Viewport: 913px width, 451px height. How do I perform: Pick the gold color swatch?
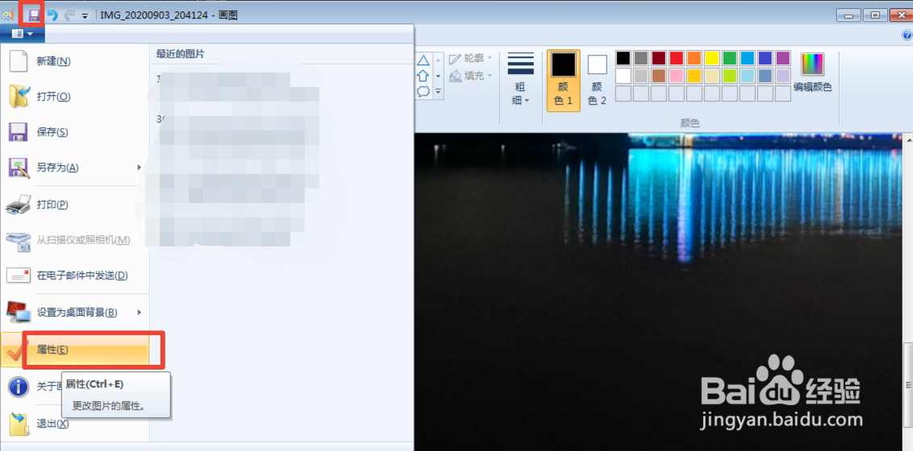(x=694, y=76)
